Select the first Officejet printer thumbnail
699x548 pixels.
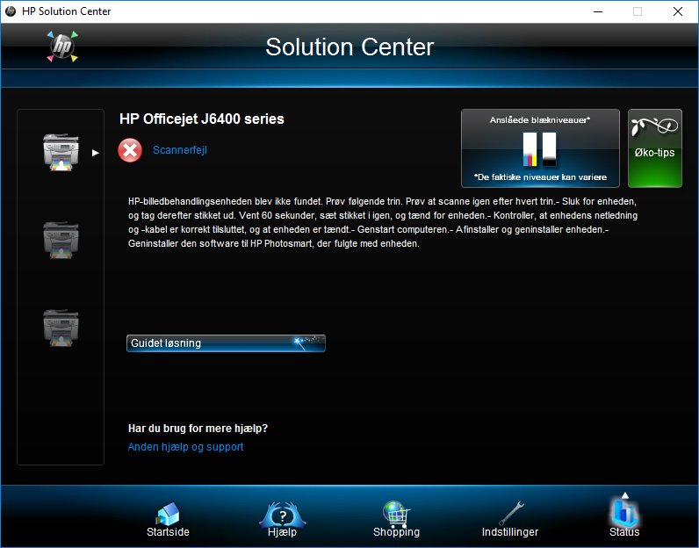(61, 152)
